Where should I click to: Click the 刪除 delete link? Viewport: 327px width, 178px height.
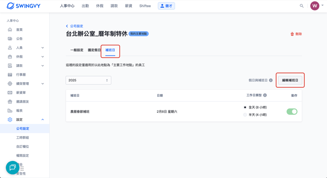tap(298, 34)
